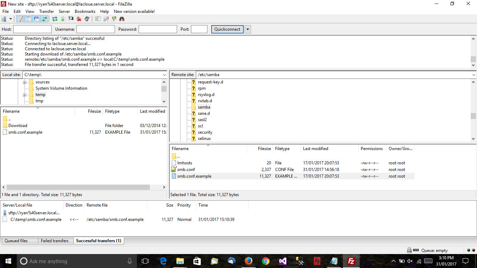
Task: Open the Transfer menu
Action: tap(46, 12)
